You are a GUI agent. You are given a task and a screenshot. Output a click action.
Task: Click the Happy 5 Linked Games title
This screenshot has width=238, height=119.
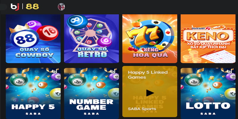[148, 75]
